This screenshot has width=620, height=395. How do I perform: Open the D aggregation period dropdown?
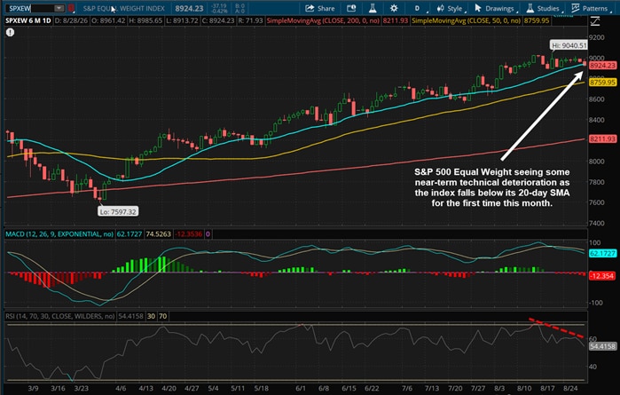pos(417,8)
